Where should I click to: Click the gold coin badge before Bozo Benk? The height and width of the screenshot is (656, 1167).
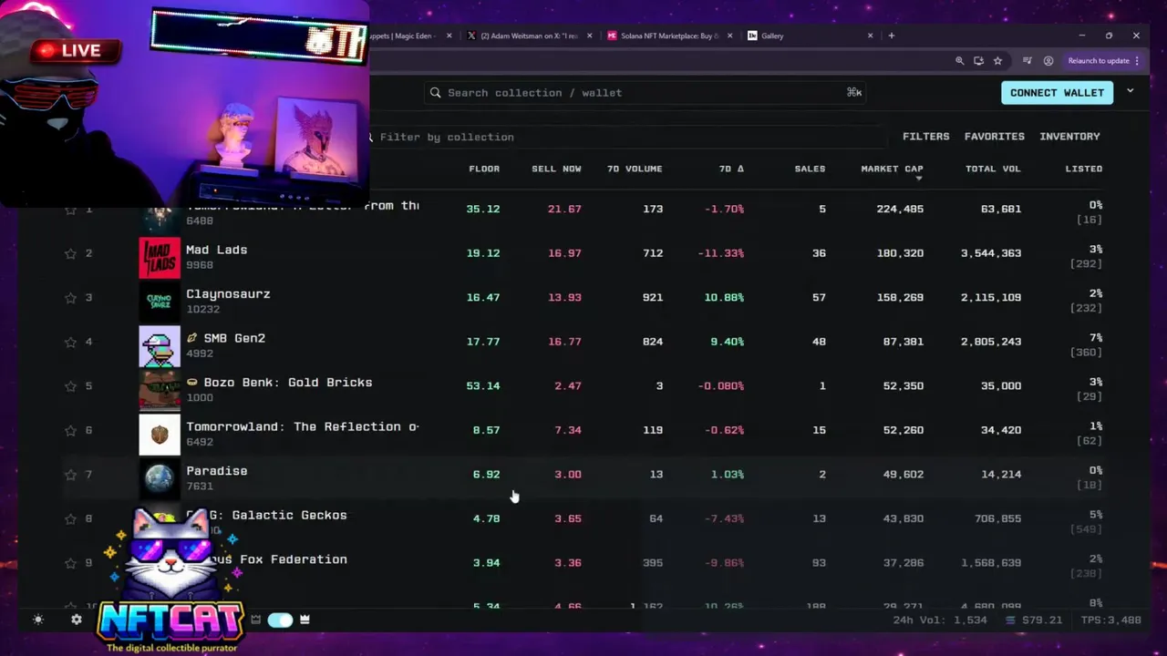pyautogui.click(x=192, y=383)
